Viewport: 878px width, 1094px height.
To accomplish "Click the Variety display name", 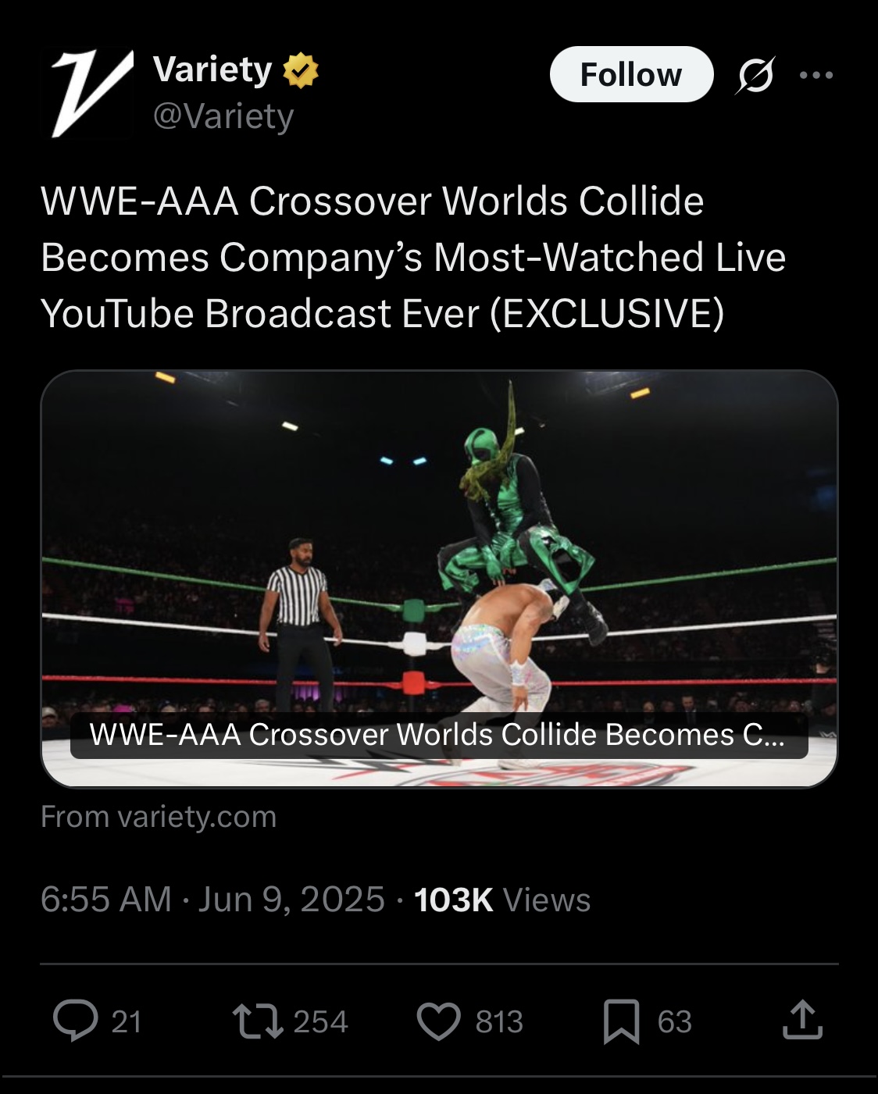I will (x=212, y=69).
